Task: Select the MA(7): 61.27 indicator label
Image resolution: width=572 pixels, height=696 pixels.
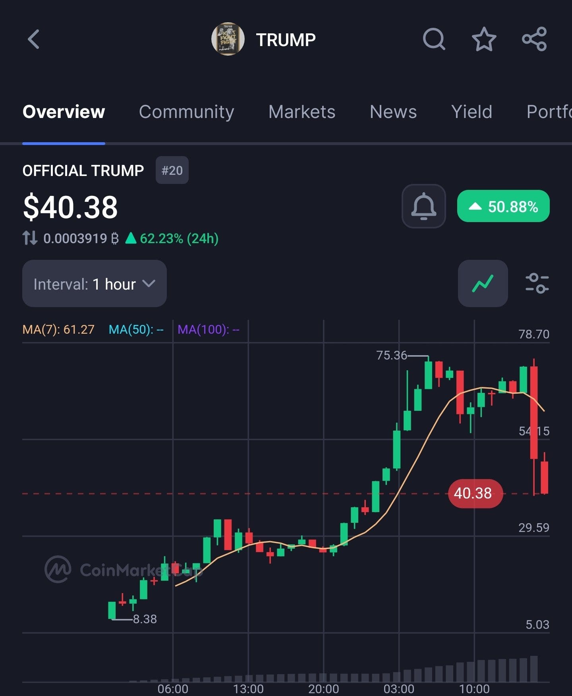Action: point(58,329)
